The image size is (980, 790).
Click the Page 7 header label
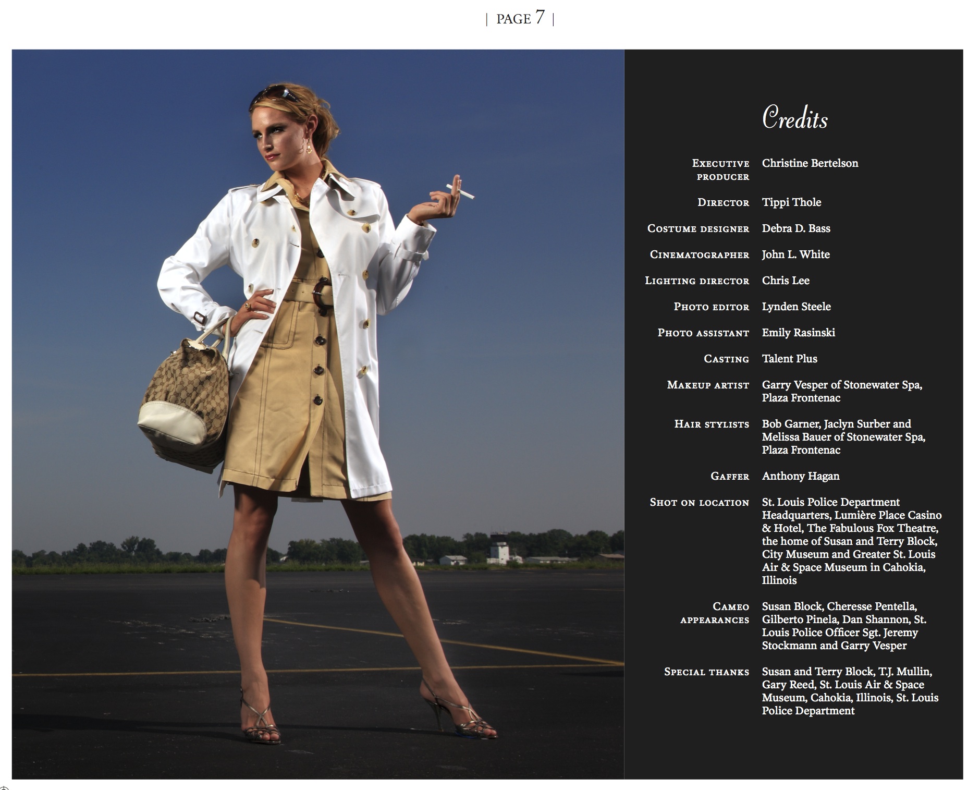pos(520,19)
